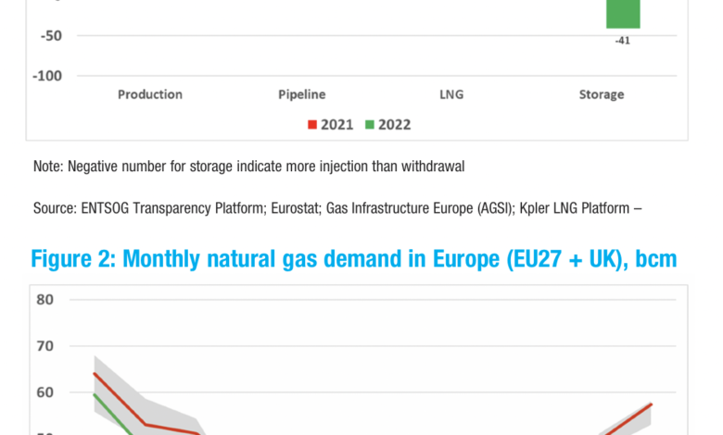Click the LNG category label
The width and height of the screenshot is (723, 435).
(451, 94)
